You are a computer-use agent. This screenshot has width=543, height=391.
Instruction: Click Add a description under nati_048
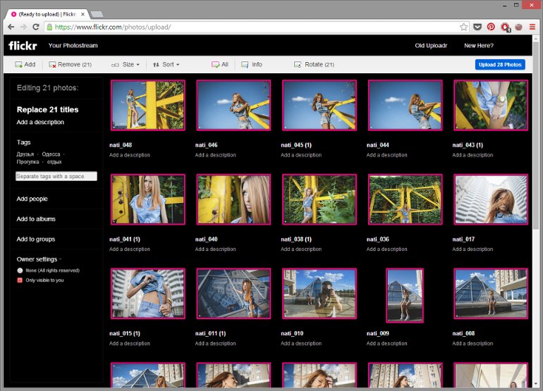point(130,155)
